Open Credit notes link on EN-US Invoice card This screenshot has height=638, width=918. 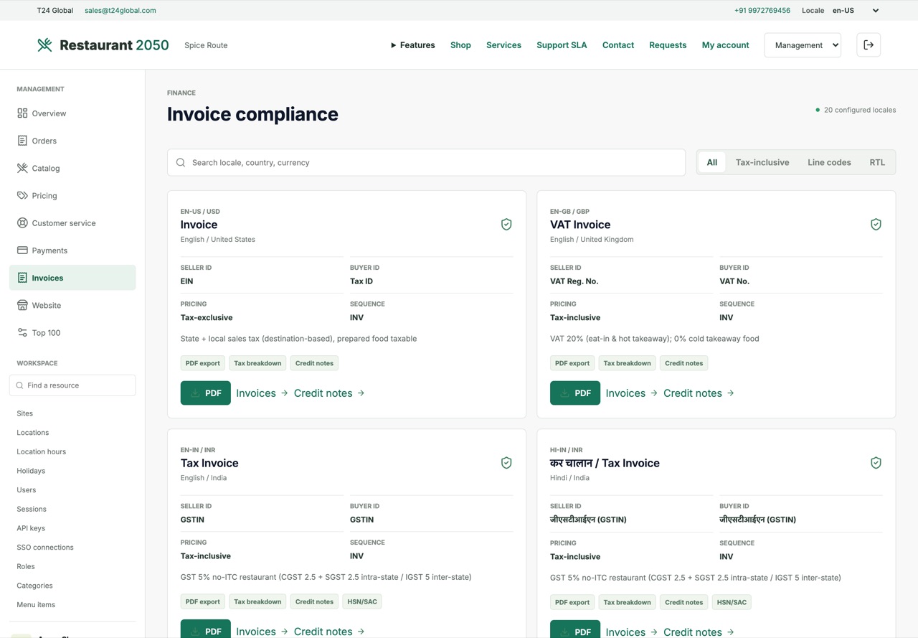point(329,393)
